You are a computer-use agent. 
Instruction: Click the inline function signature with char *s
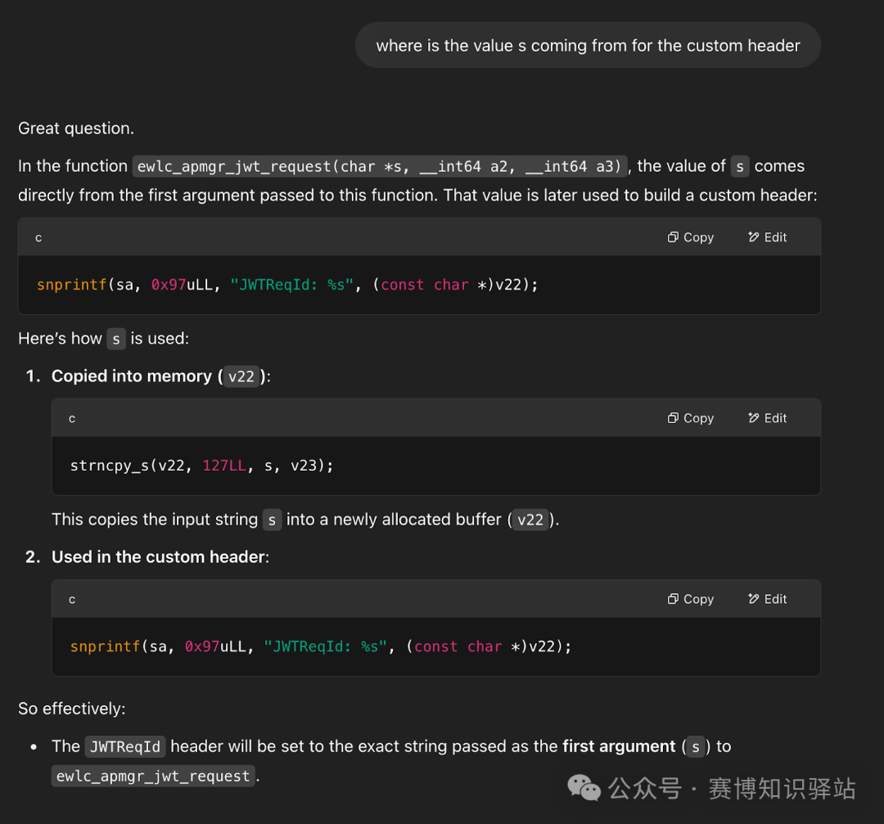pyautogui.click(x=381, y=166)
